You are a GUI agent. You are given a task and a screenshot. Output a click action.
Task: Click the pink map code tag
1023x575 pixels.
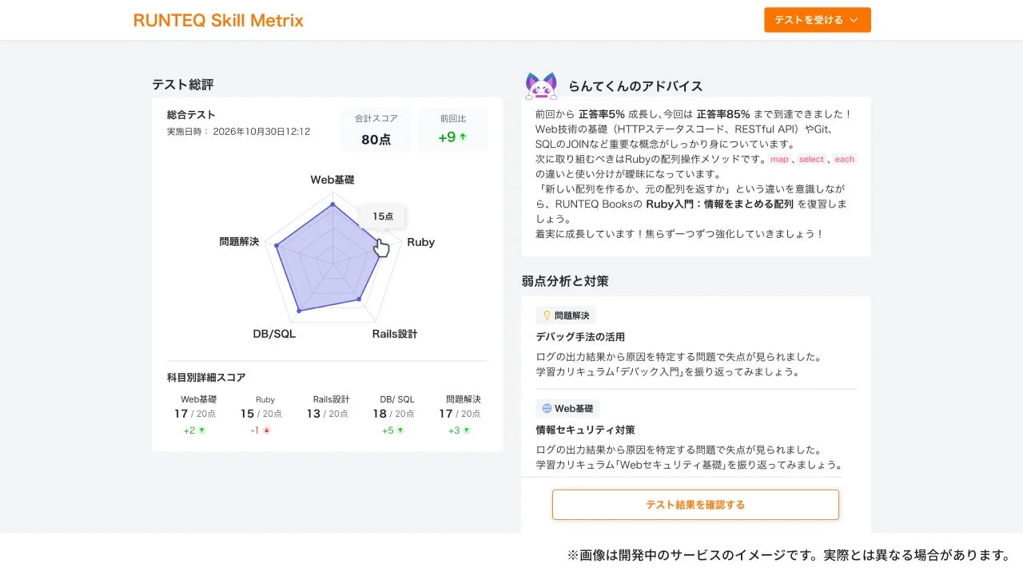click(x=779, y=159)
